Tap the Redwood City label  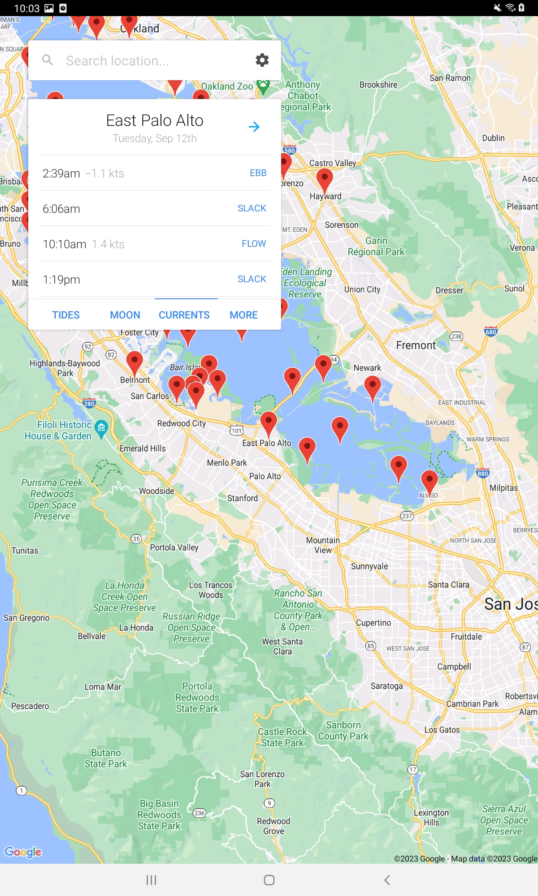182,423
